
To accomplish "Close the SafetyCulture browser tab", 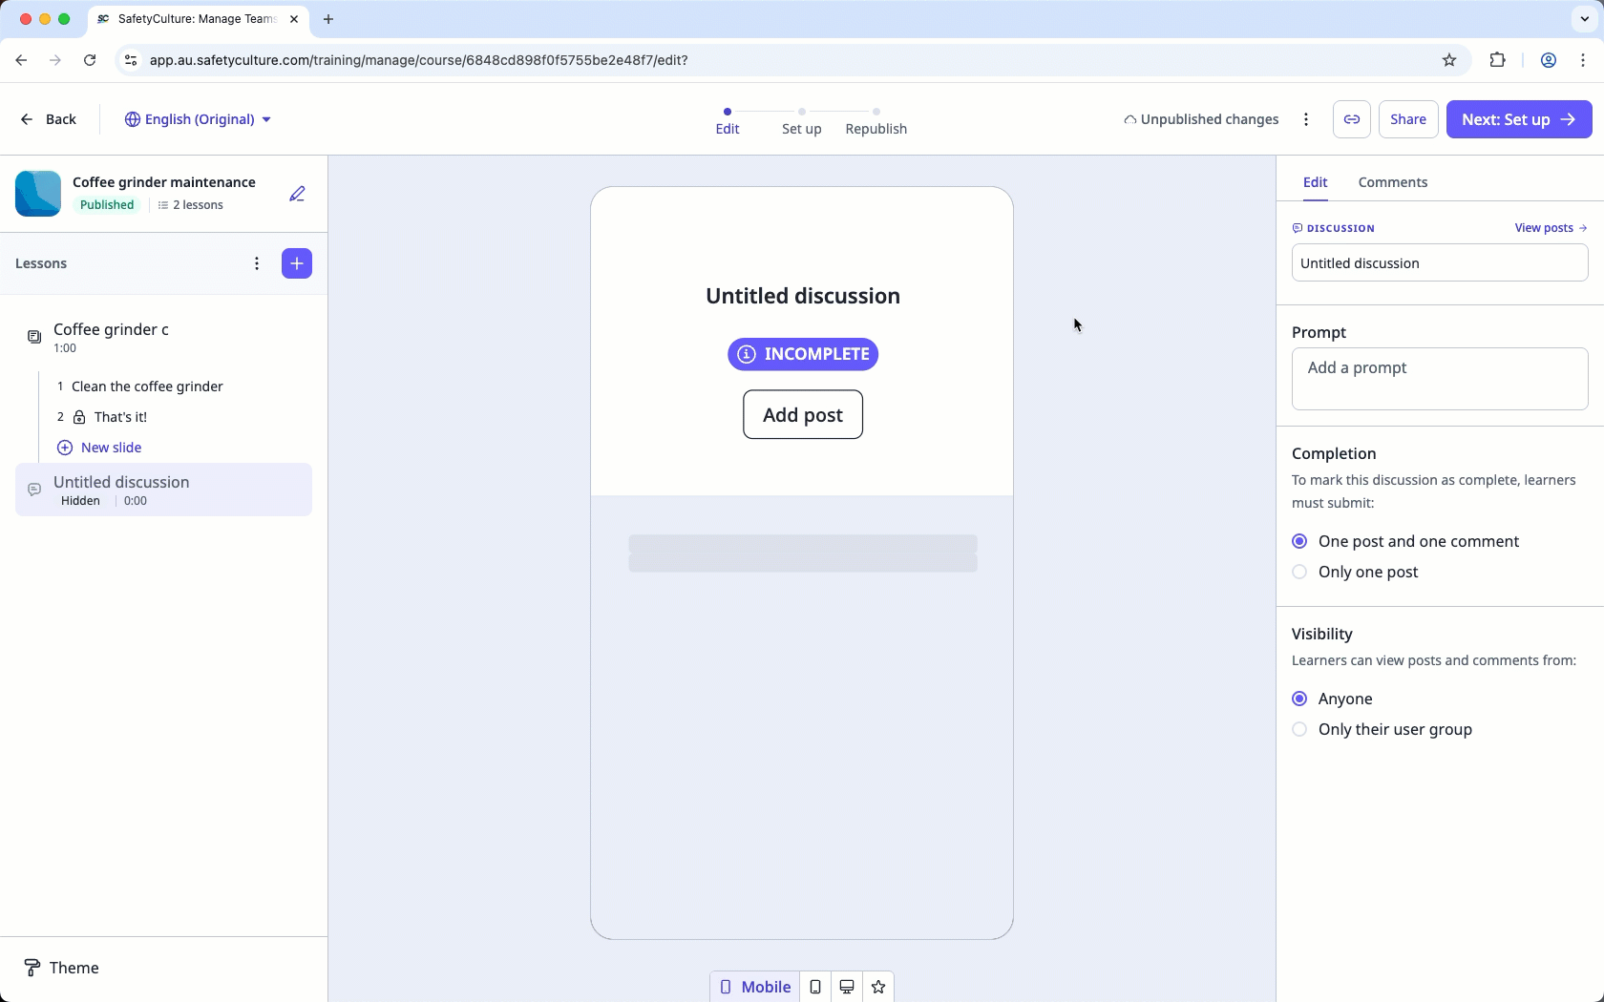I will tap(294, 19).
